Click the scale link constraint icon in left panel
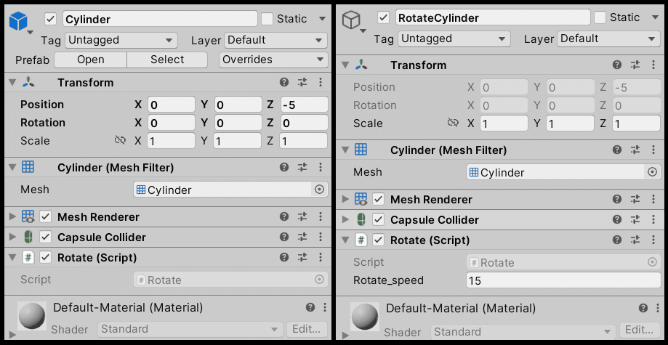668x345 pixels. [x=120, y=140]
